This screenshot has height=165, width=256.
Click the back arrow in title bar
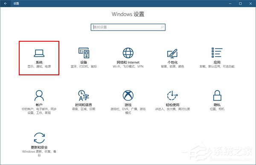tap(6, 3)
